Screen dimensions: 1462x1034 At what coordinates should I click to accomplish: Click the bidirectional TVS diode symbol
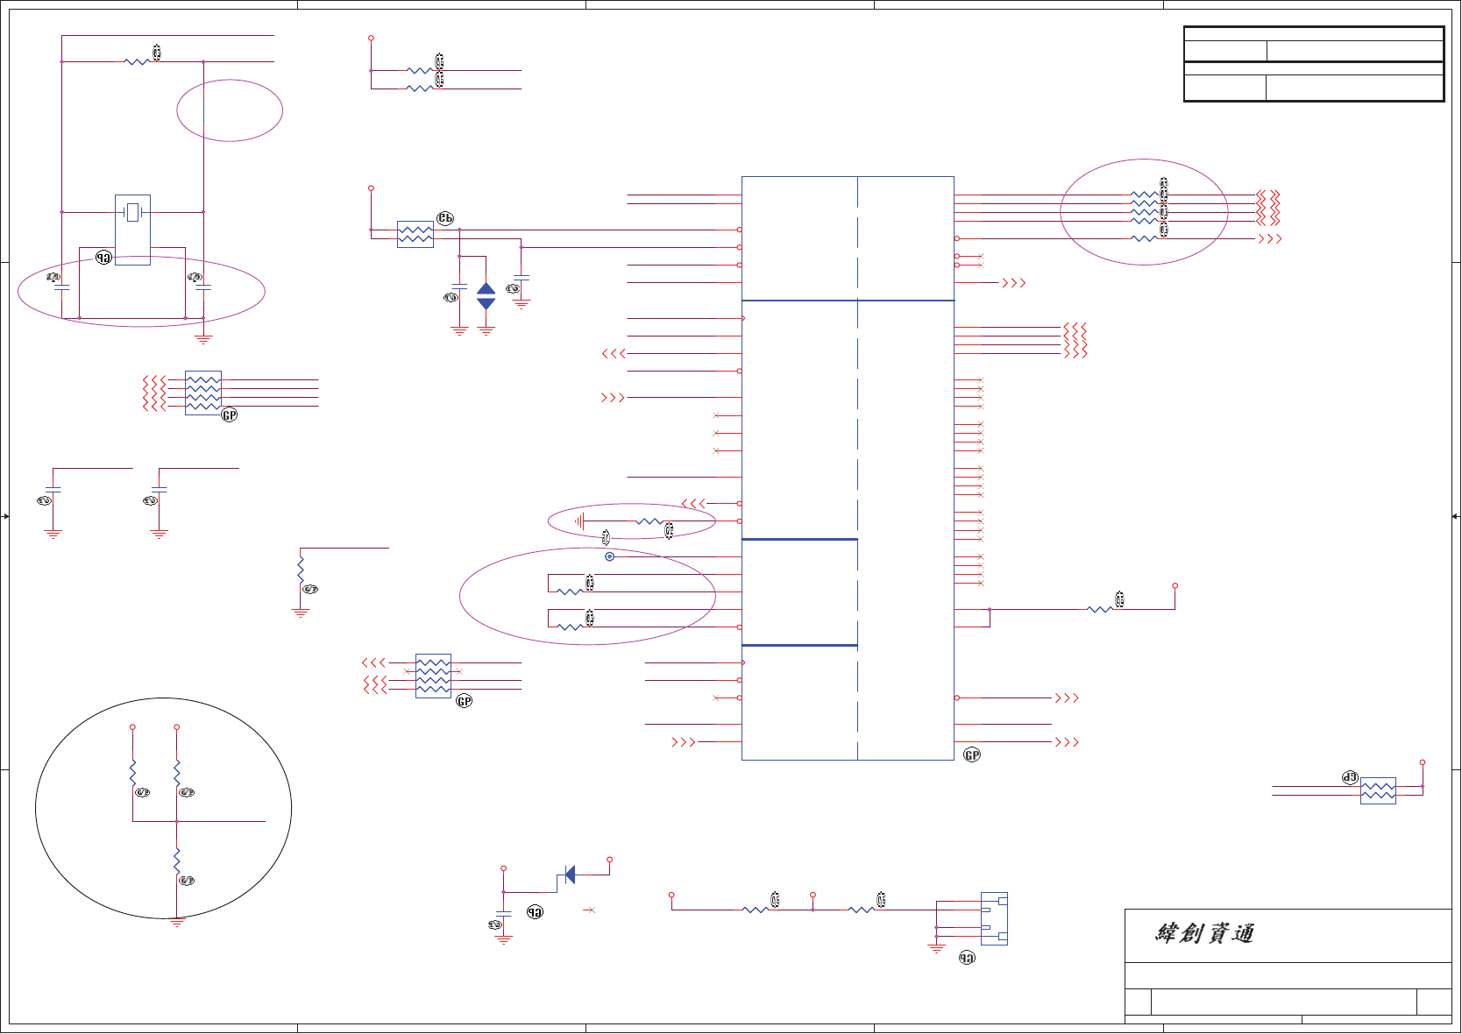coord(486,296)
